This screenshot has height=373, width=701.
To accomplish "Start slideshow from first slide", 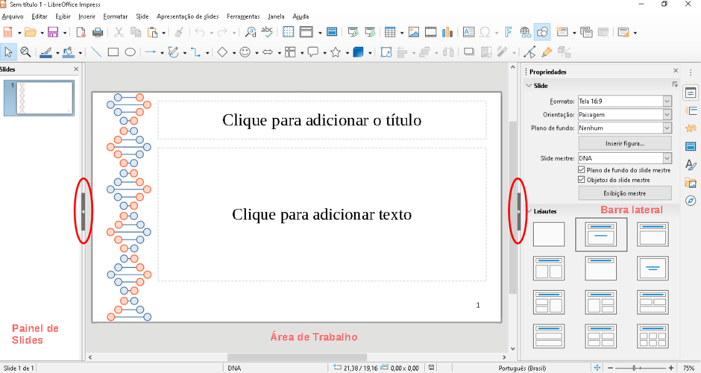I will click(354, 31).
